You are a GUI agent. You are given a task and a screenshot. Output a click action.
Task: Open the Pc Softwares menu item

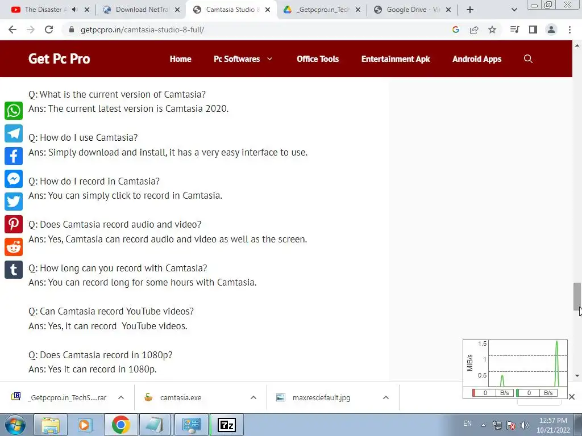[x=237, y=59]
